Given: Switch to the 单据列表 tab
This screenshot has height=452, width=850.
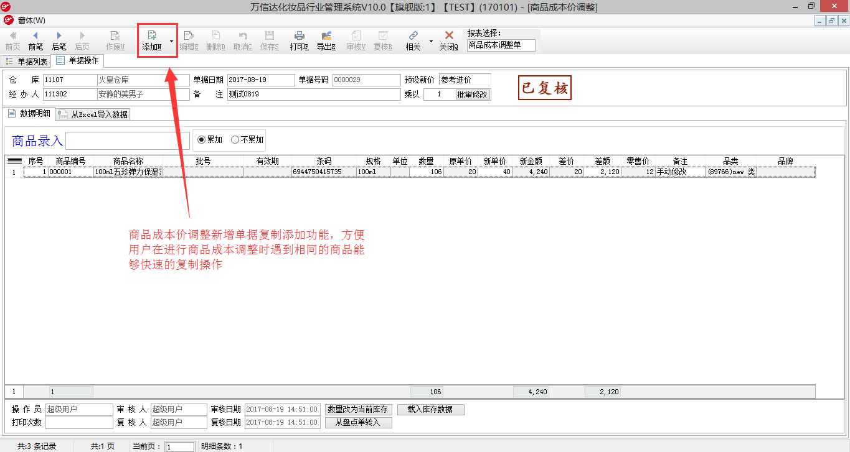Looking at the screenshot, I should pos(27,62).
